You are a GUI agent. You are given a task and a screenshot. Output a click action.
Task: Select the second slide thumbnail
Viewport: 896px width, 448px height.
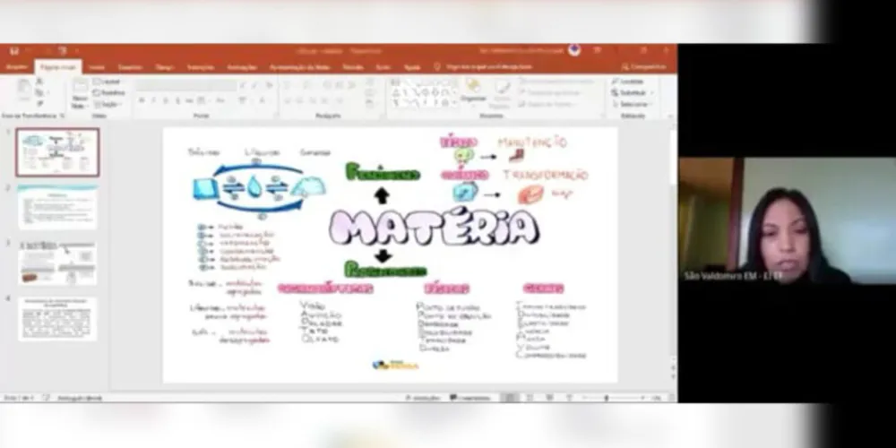(x=57, y=207)
